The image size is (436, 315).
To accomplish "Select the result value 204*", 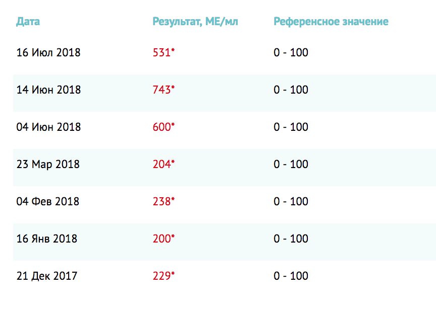I will [x=163, y=164].
